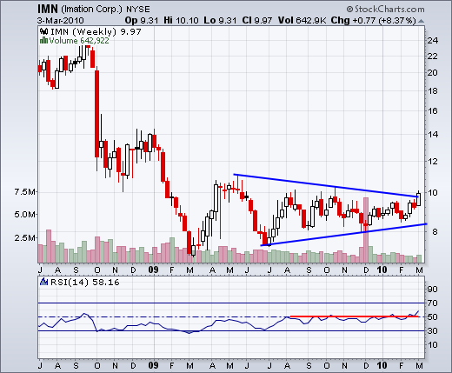The image size is (452, 373).
Task: Click the 09 year label under the RSI panel
Action: (x=154, y=365)
